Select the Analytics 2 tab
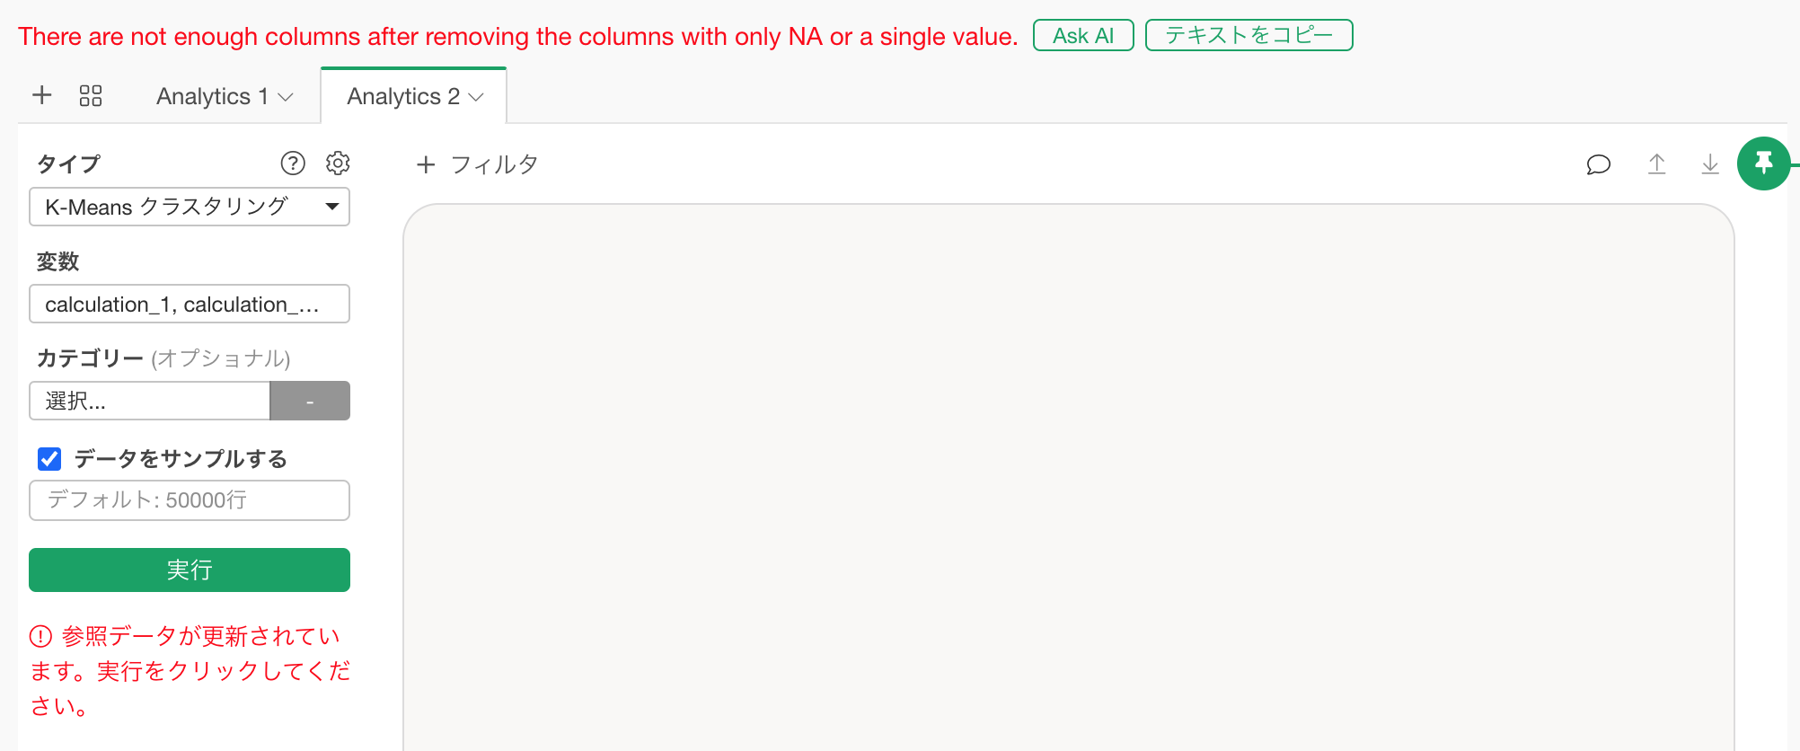 [x=402, y=96]
